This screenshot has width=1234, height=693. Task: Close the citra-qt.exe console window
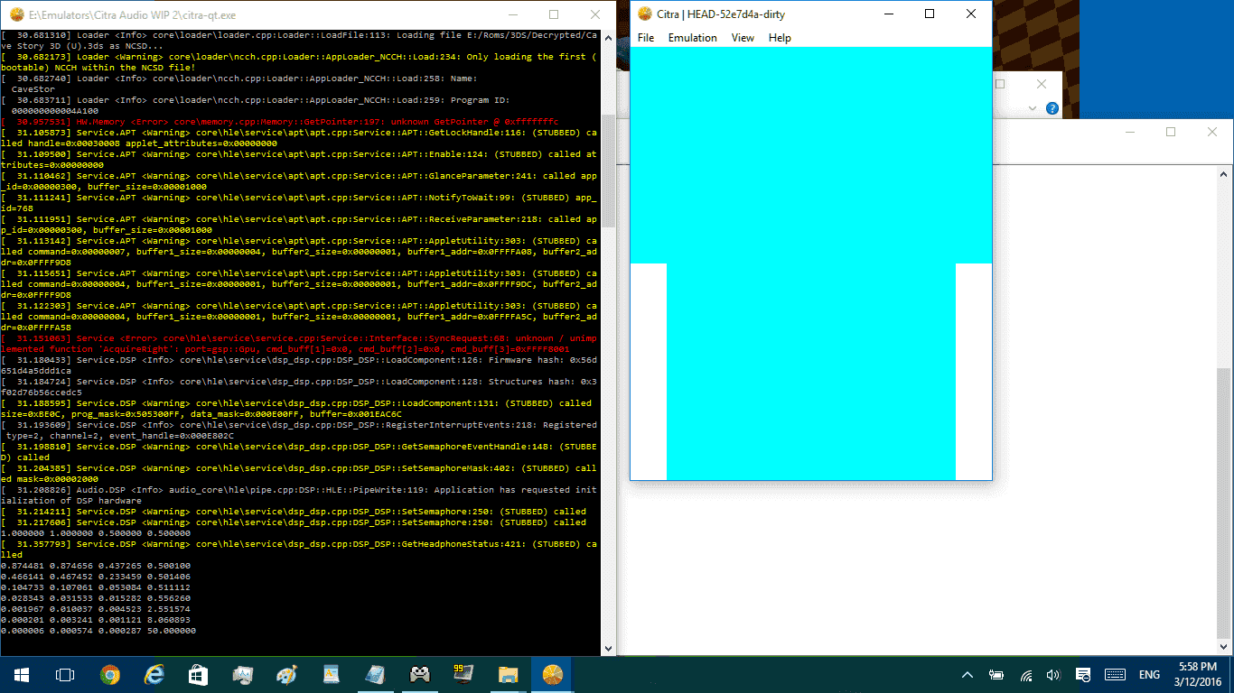(595, 14)
